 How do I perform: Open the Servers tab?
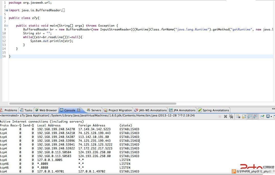coord(94,110)
